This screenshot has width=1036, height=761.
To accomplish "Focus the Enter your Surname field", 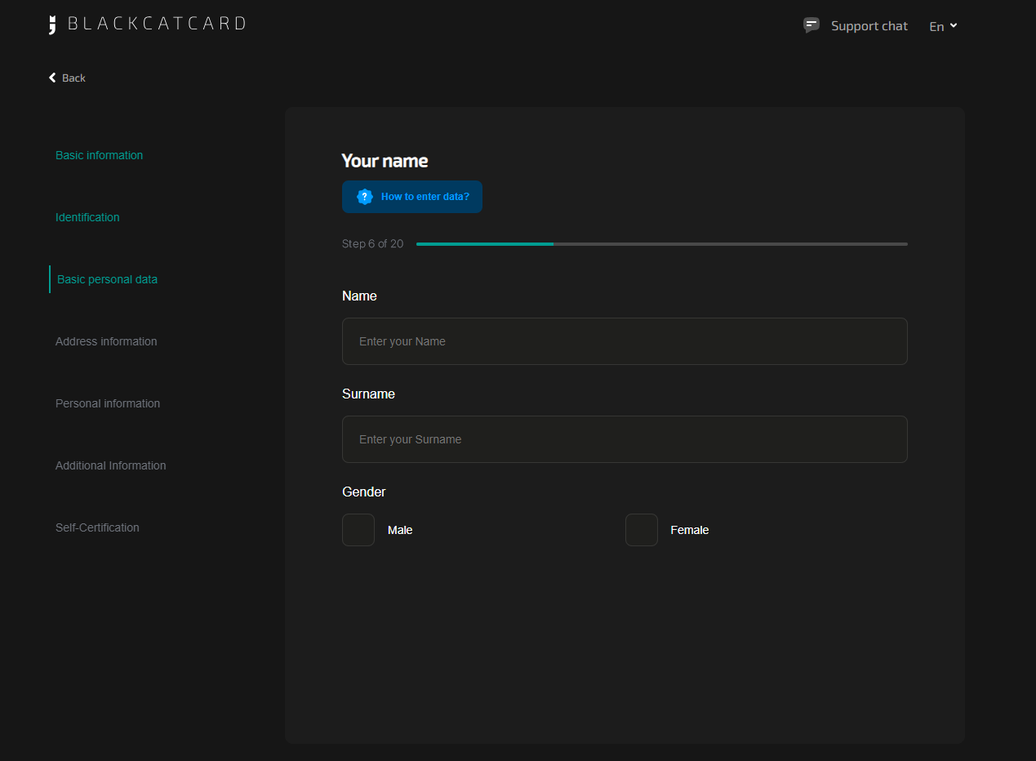I will pos(625,439).
